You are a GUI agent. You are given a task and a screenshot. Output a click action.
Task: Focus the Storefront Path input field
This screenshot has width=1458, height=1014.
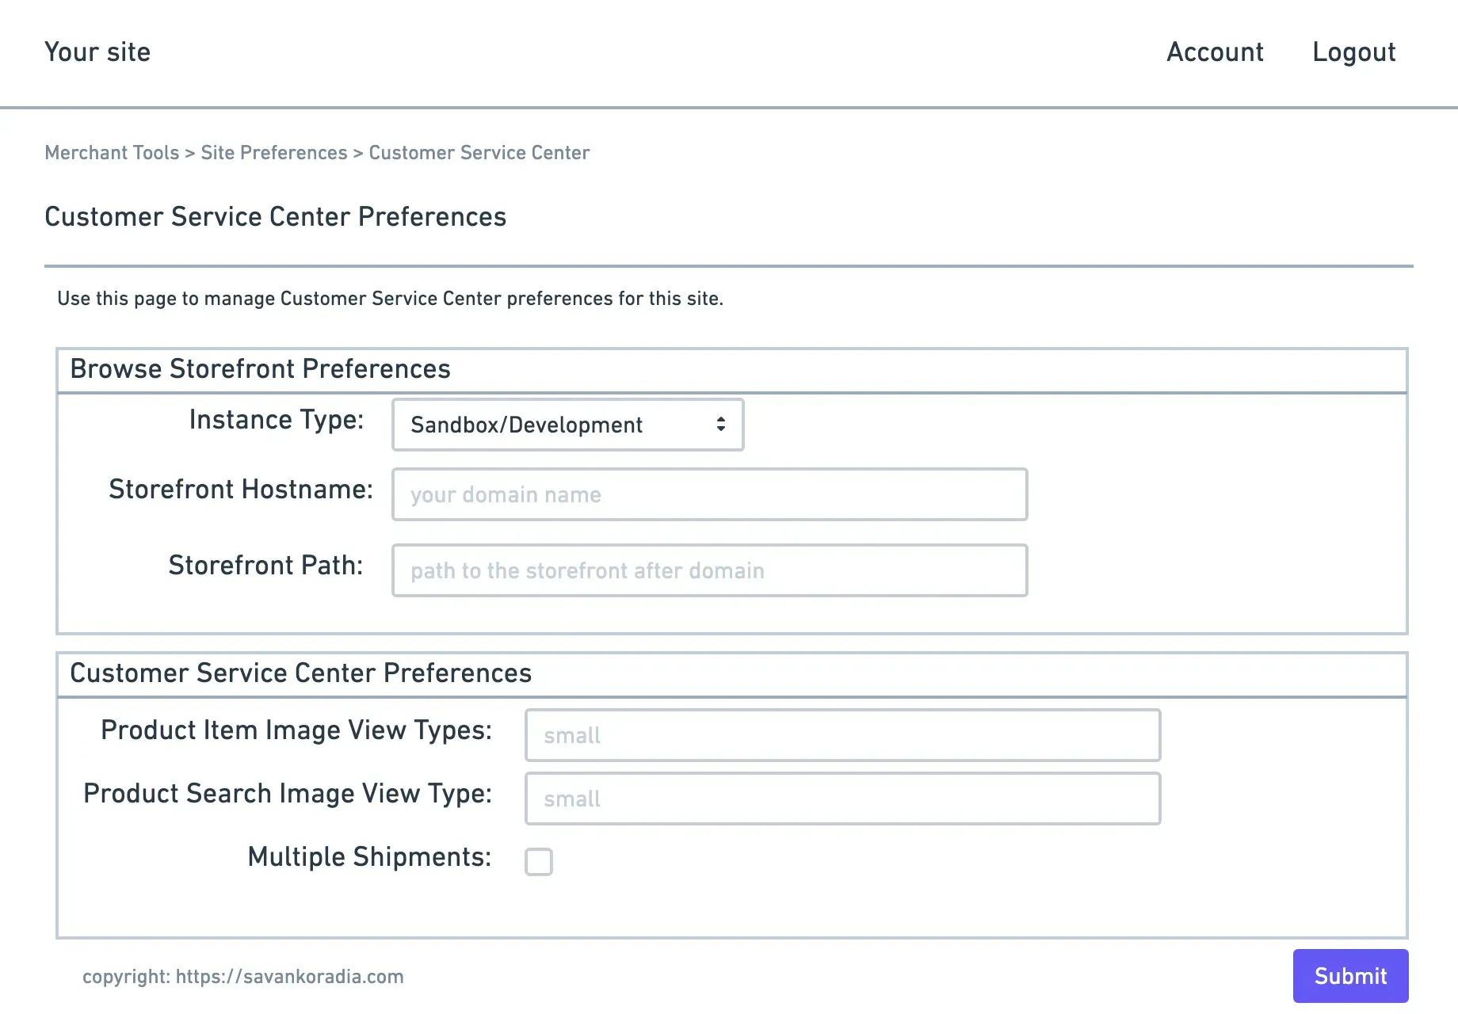point(709,570)
